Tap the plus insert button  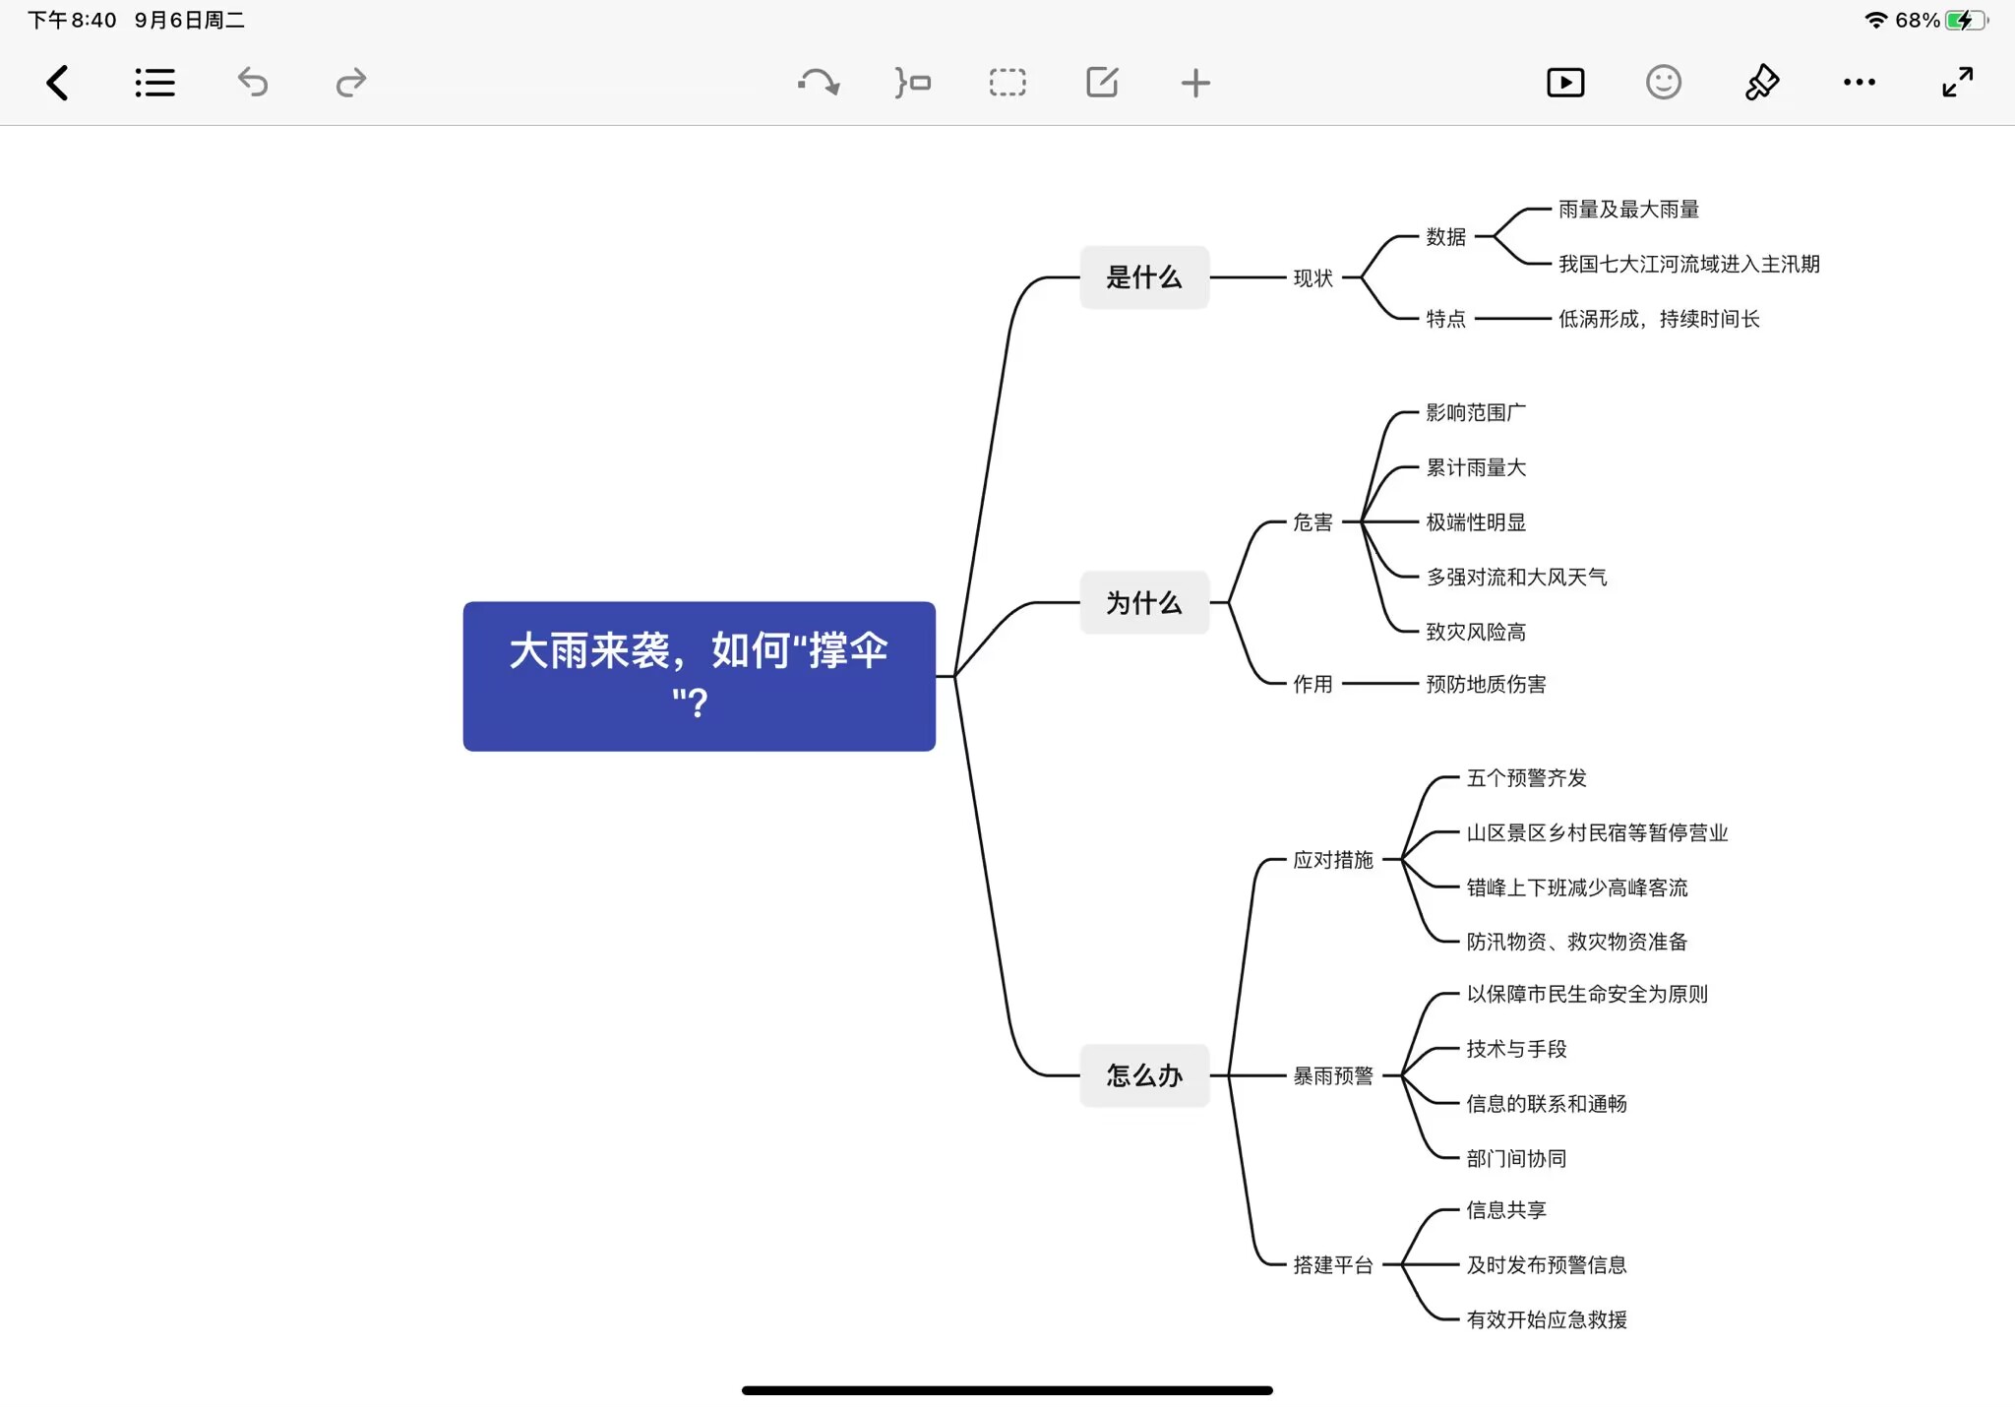1195,83
